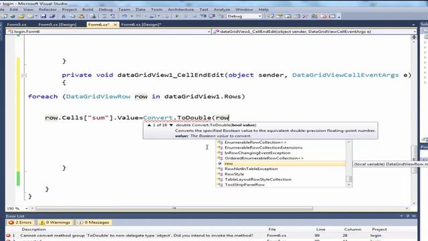The image size is (428, 241).
Task: Open the Error List window position dropdown
Action: tap(401, 216)
